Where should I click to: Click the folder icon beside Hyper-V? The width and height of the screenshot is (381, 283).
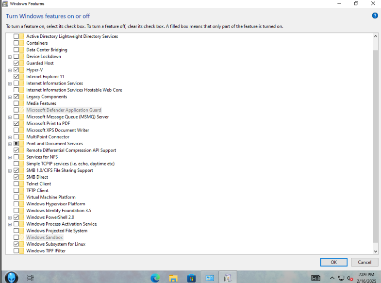22,70
